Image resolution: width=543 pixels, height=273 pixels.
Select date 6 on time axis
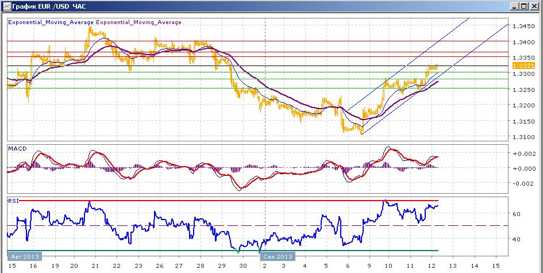[348, 266]
